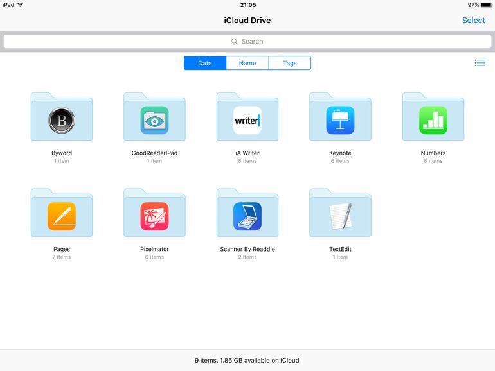
Task: Click the 'Keynote' name label
Action: coord(340,153)
